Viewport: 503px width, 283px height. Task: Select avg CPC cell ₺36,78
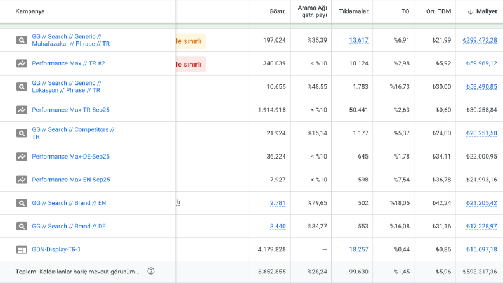[x=441, y=180]
